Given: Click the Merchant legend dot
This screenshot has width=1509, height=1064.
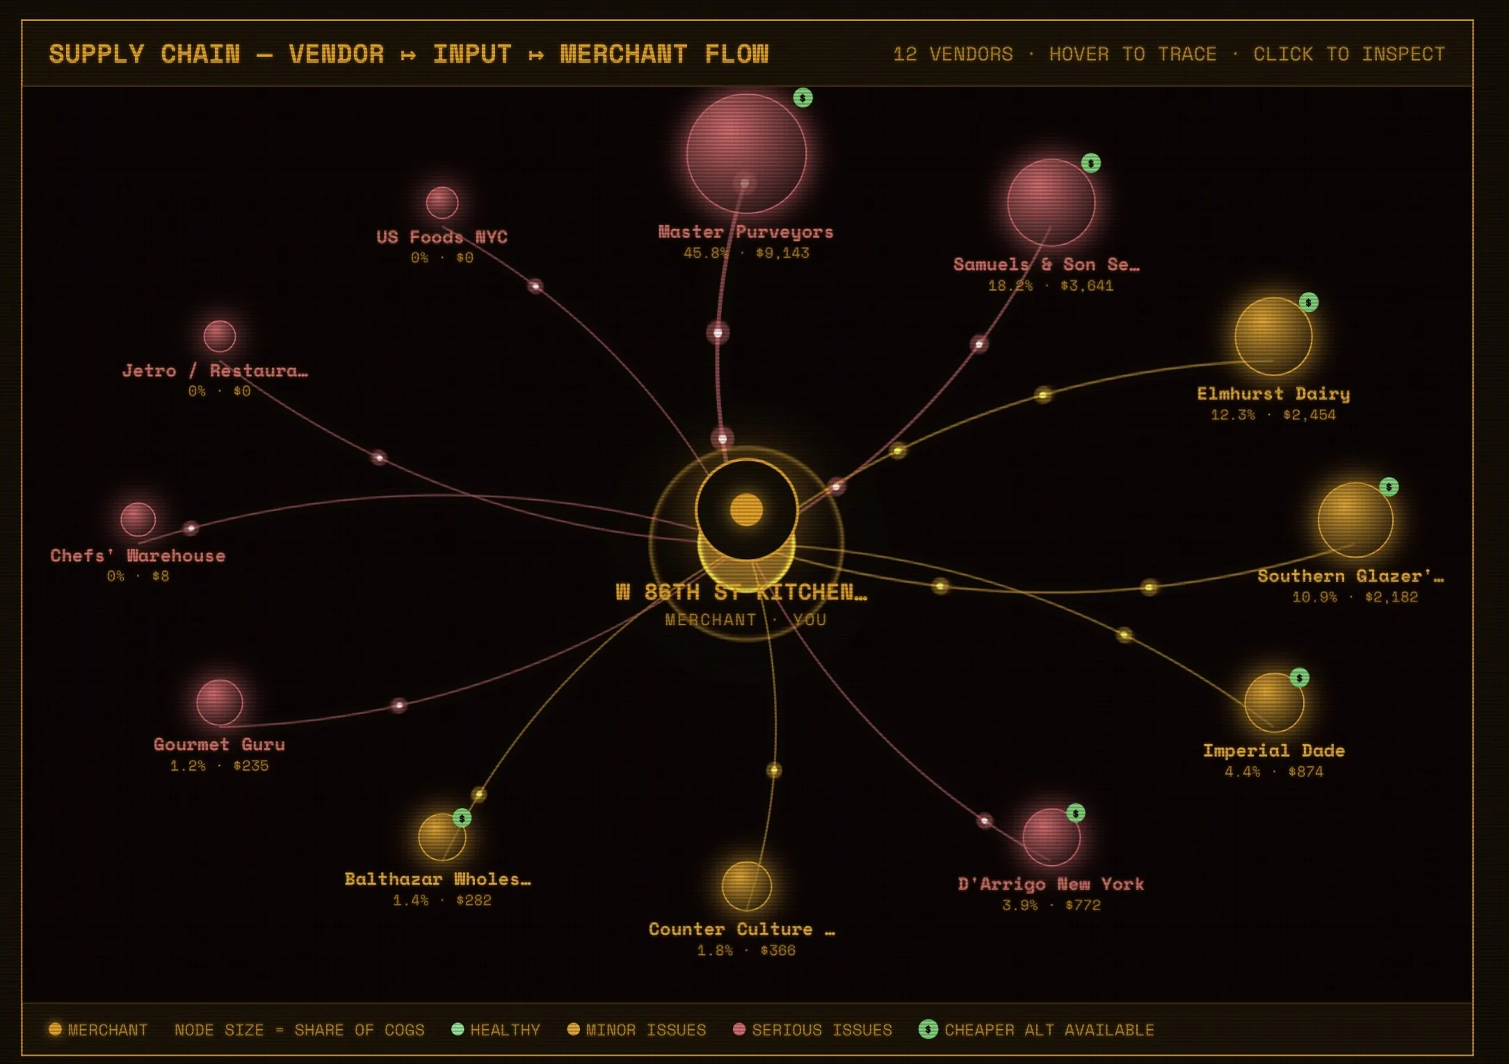Looking at the screenshot, I should click(55, 1029).
